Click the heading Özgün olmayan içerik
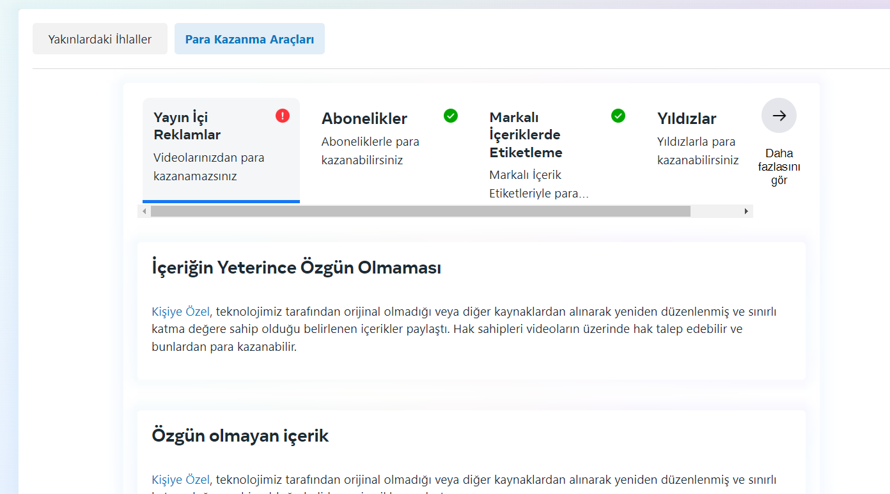 pyautogui.click(x=240, y=436)
